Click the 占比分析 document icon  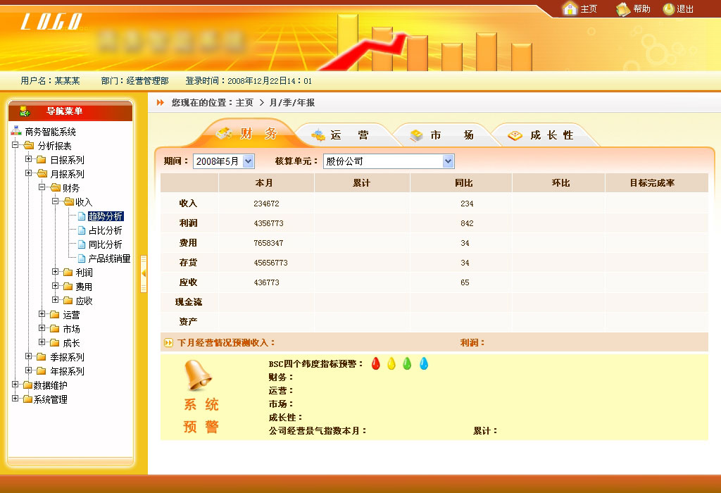(82, 230)
